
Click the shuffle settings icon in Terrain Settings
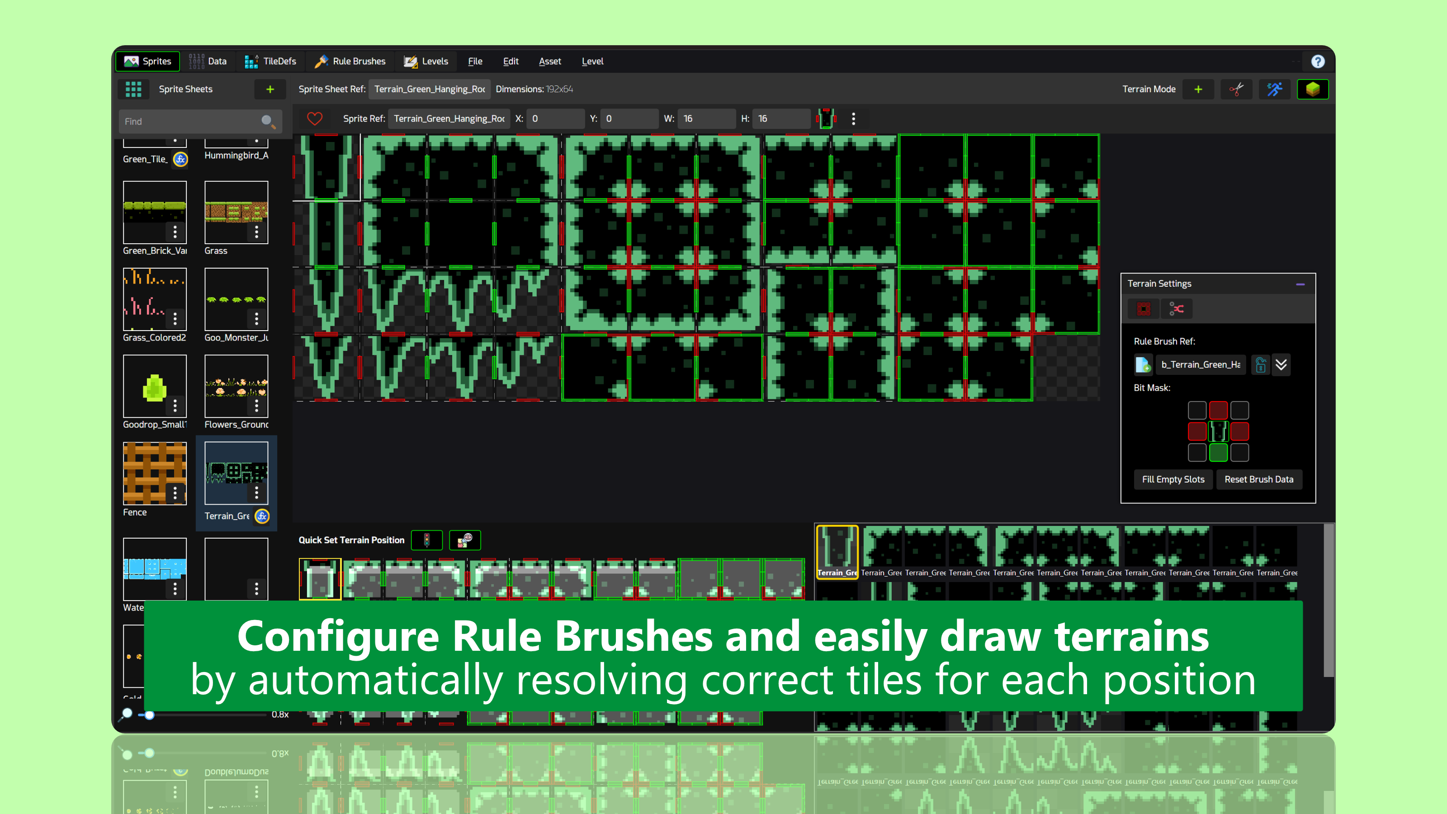pyautogui.click(x=1176, y=308)
